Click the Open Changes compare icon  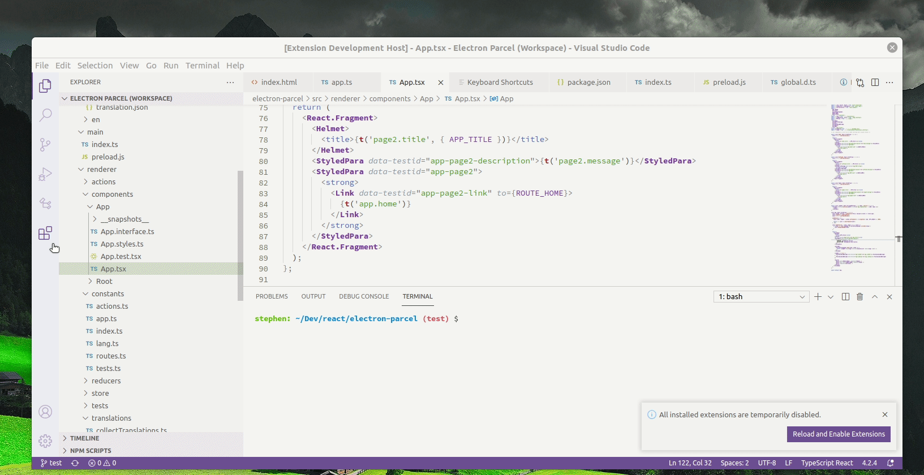[x=860, y=83]
